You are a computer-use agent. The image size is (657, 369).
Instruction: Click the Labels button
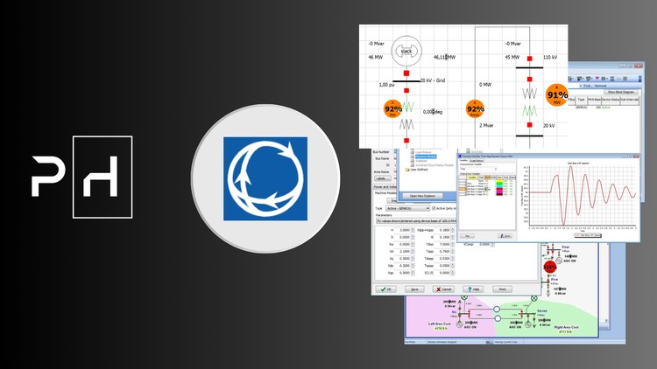click(383, 178)
